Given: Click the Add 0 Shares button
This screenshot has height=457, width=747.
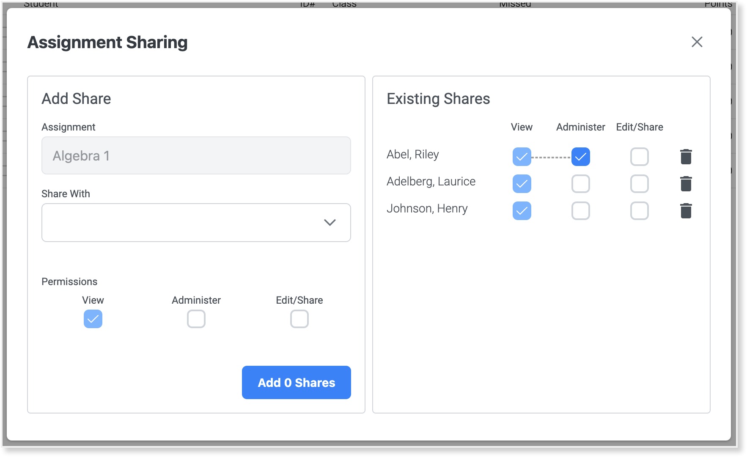Looking at the screenshot, I should coord(296,382).
